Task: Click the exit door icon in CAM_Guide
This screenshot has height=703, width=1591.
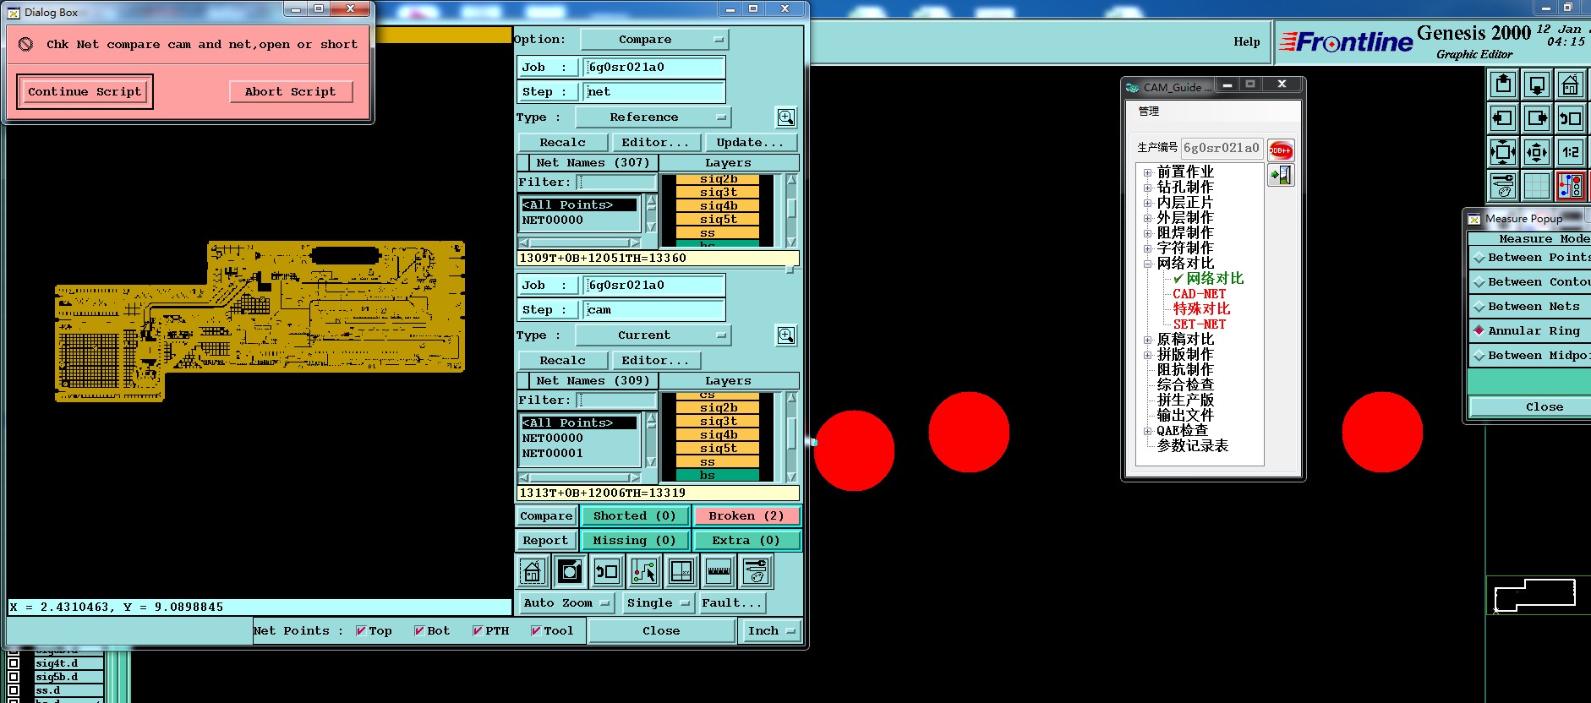Action: 1281,175
